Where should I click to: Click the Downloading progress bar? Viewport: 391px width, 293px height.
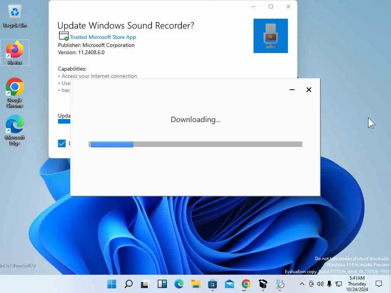pyautogui.click(x=195, y=144)
